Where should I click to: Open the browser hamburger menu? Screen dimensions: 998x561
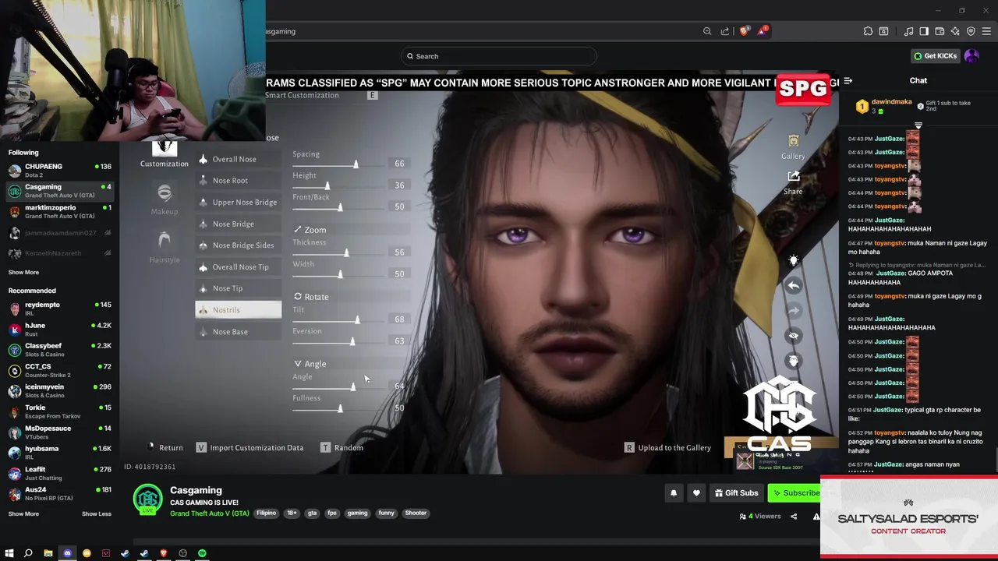tap(986, 31)
